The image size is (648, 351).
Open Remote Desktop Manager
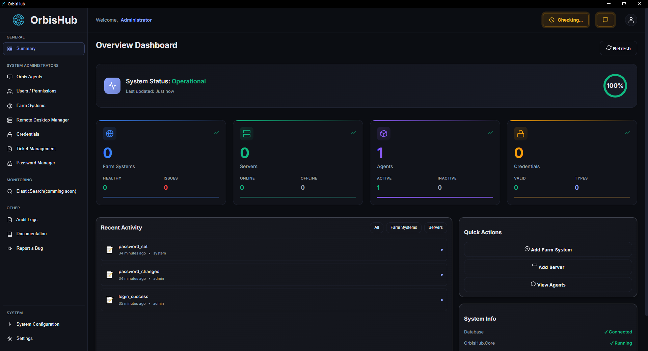pyautogui.click(x=42, y=120)
